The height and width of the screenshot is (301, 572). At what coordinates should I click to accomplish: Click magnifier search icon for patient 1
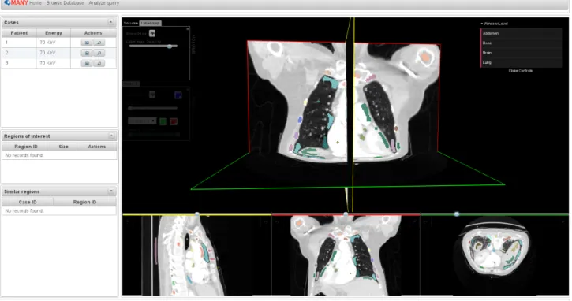99,43
